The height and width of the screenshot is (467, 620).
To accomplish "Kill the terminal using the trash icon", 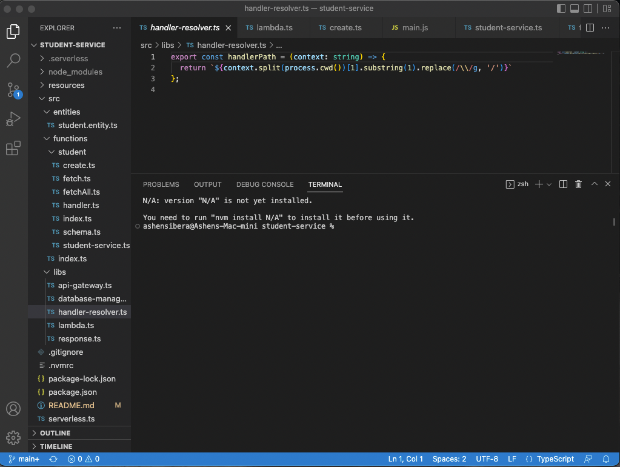I will coord(579,184).
